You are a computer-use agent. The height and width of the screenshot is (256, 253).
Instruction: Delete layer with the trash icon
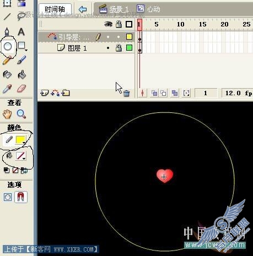coord(126,94)
